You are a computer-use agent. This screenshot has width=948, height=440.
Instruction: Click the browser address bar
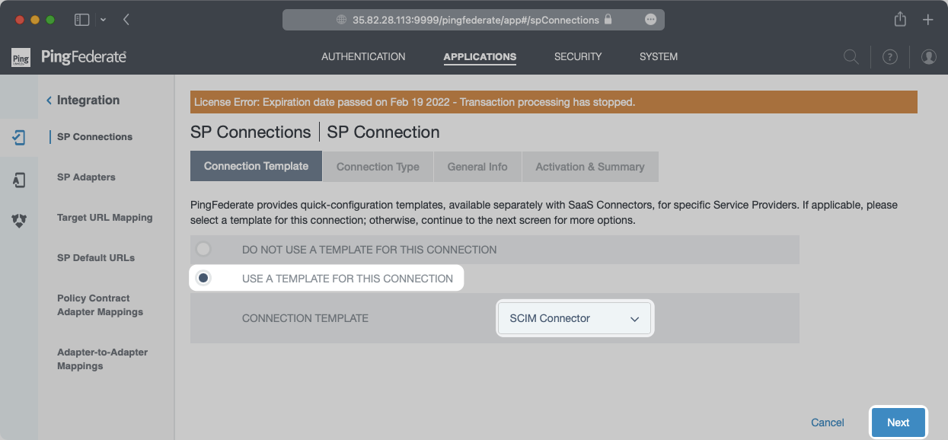coord(473,20)
